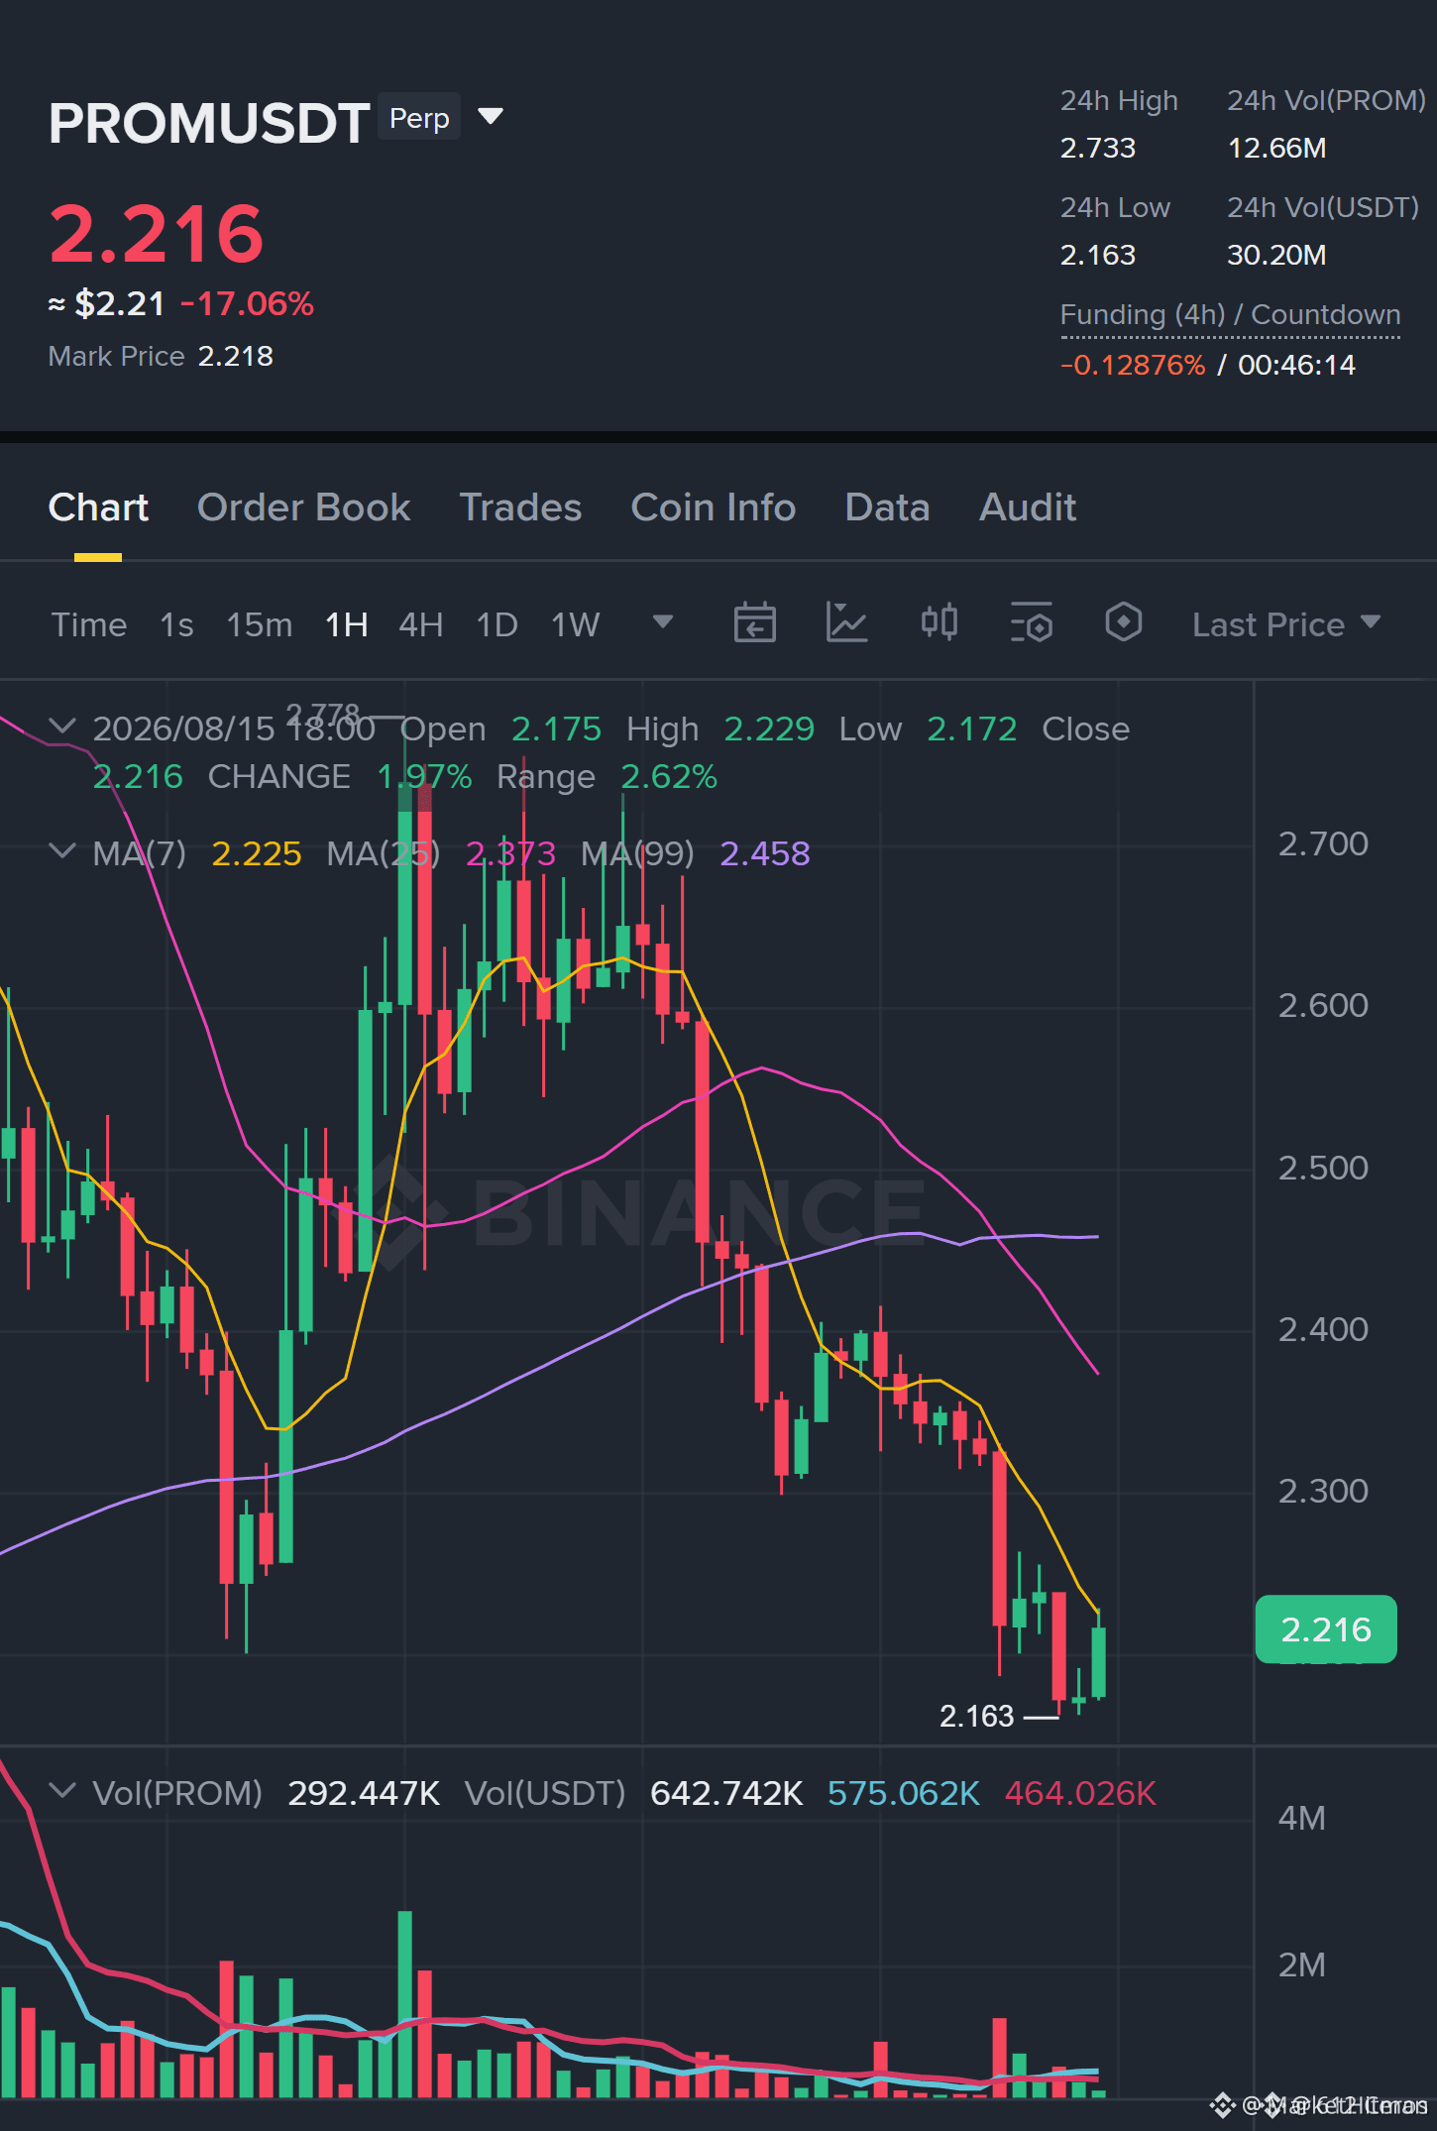The image size is (1437, 2131).
Task: Switch to the Order Book tab
Action: tap(303, 507)
